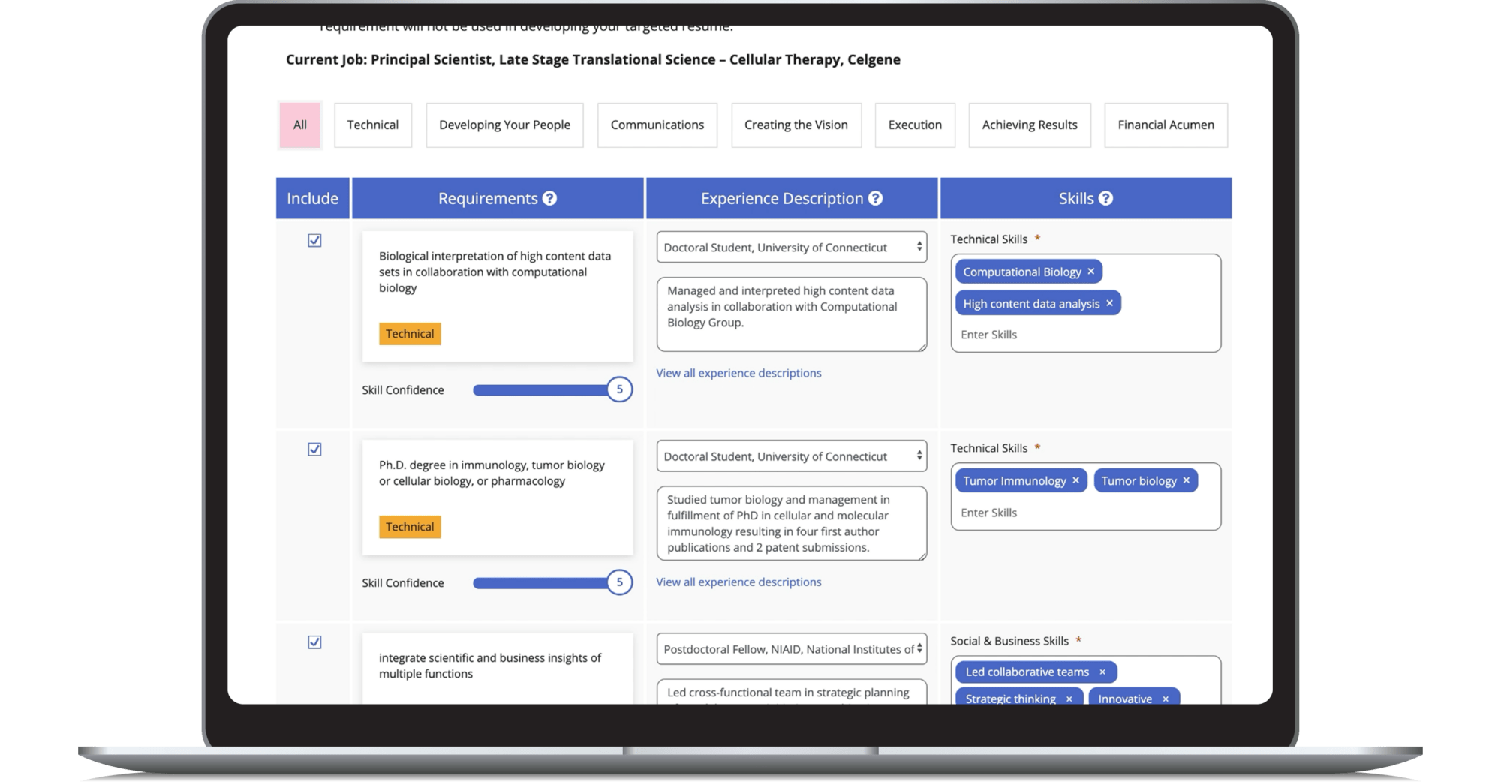1501x782 pixels.
Task: Remove the Tumor biology skill tag
Action: (x=1186, y=480)
